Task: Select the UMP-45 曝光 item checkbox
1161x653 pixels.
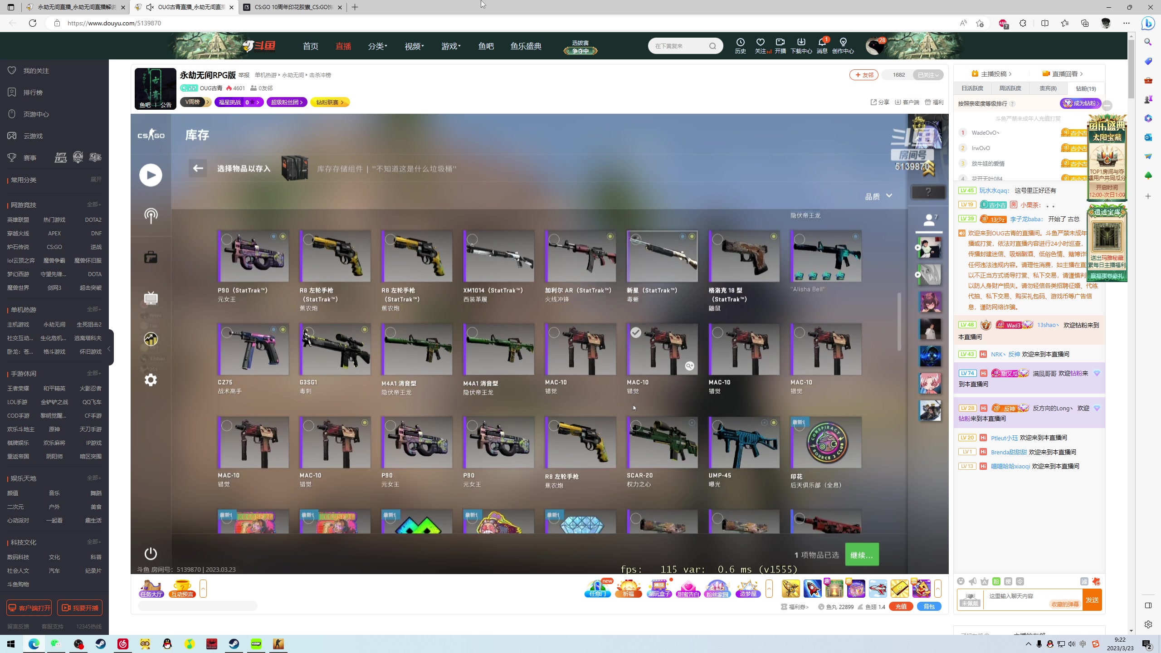Action: coord(717,426)
